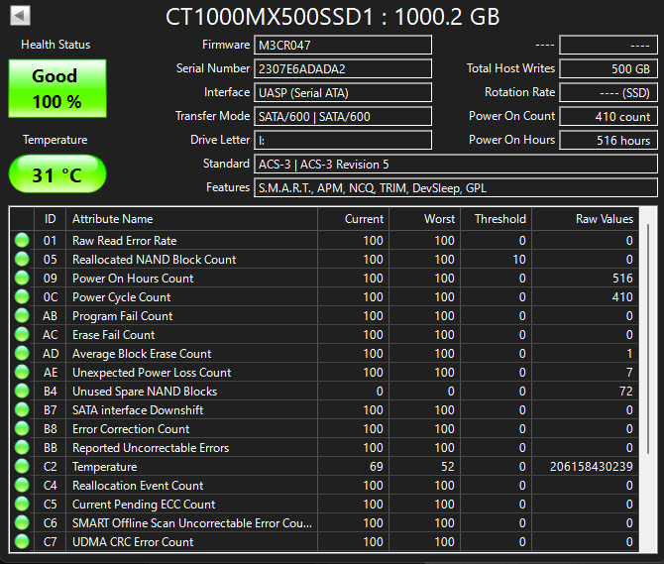Click status dot for Current Pending ECC Count
The image size is (664, 564).
click(22, 504)
